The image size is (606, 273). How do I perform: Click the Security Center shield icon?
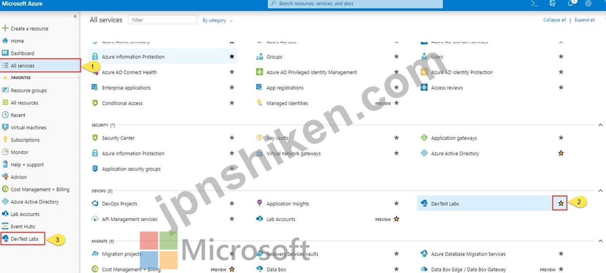coord(95,138)
